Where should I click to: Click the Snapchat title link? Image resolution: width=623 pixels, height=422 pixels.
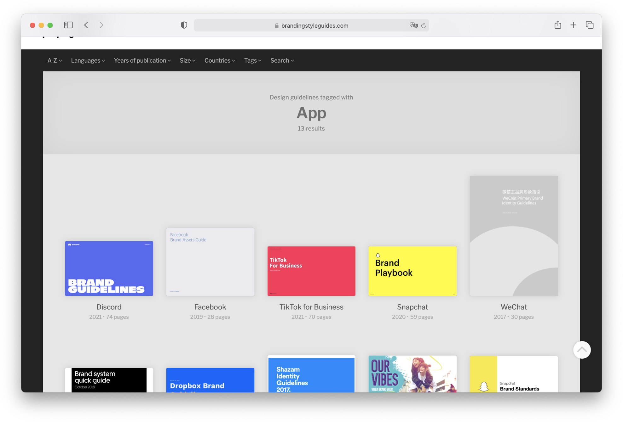point(412,307)
